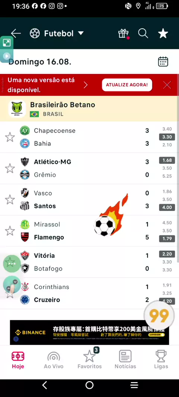Tap the Brasileirão Betano league logo

click(x=17, y=109)
